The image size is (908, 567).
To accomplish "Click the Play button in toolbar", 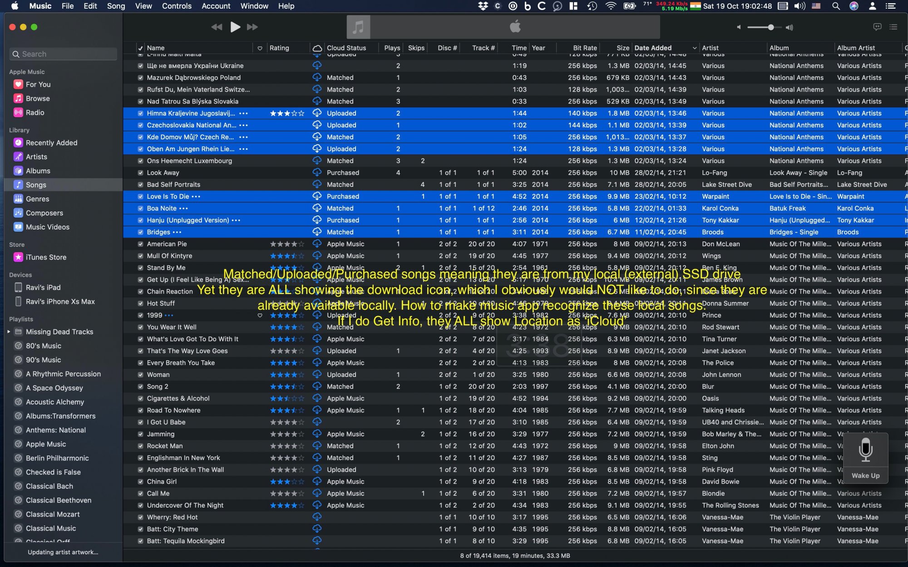I will 235,27.
